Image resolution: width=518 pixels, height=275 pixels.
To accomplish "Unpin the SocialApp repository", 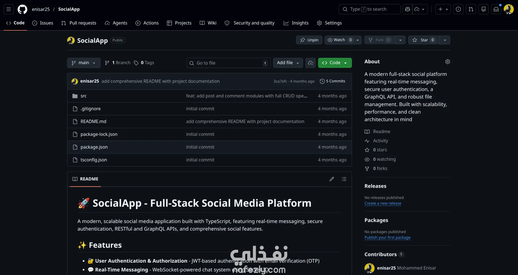I will (309, 40).
